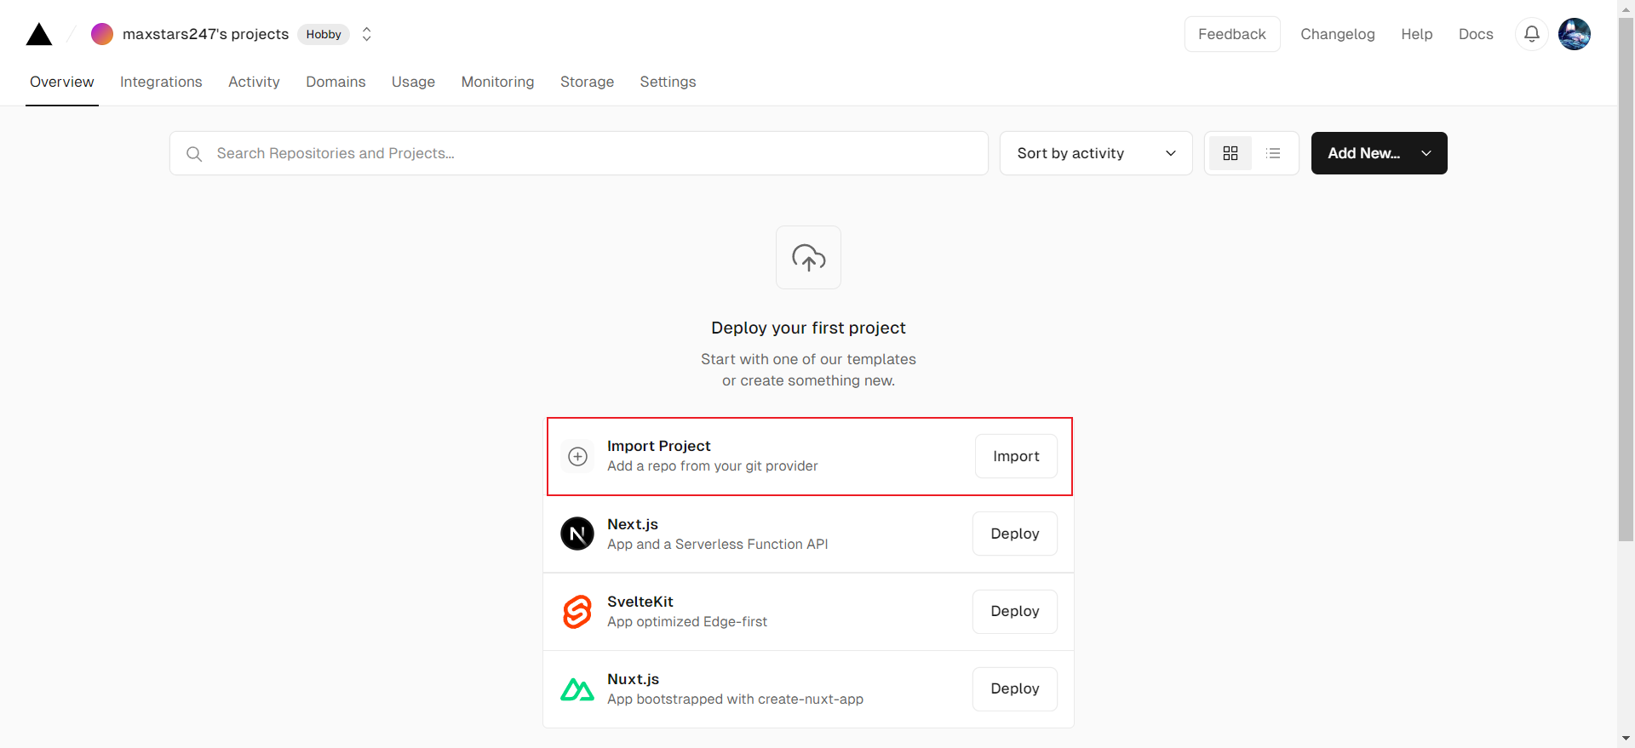Image resolution: width=1635 pixels, height=748 pixels.
Task: Open notifications bell icon
Action: [1531, 34]
